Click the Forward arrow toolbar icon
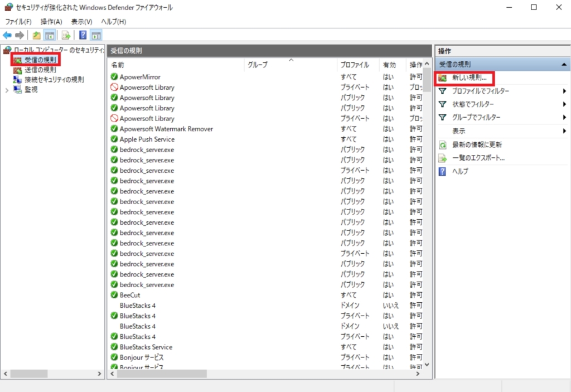Viewport: 571px width, 392px height. [20, 35]
